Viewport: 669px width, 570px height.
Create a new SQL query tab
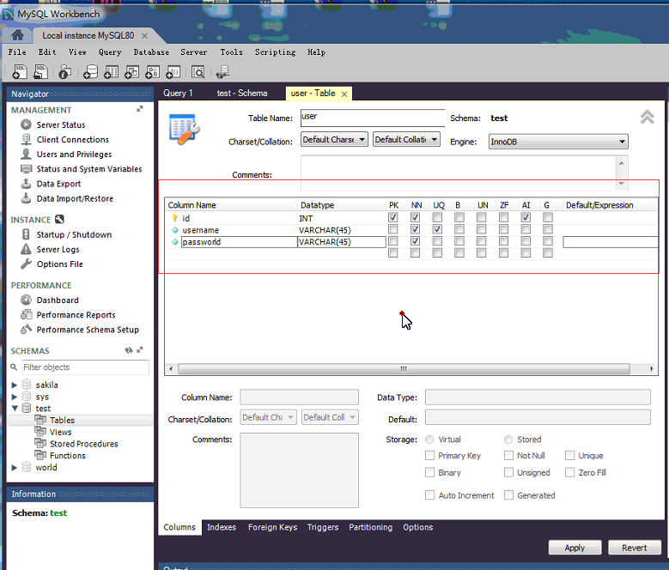coord(19,71)
